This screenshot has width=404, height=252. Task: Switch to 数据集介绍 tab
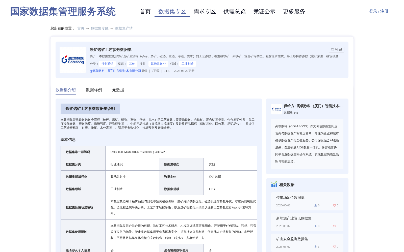[66, 90]
